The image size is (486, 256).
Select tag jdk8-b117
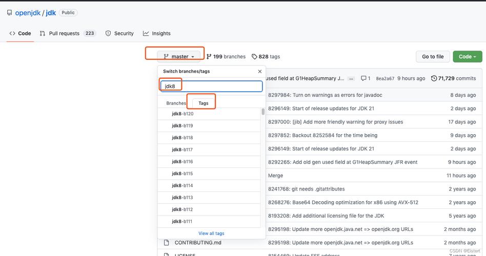209,150
